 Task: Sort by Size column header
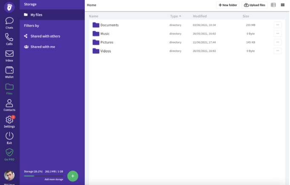click(x=246, y=16)
